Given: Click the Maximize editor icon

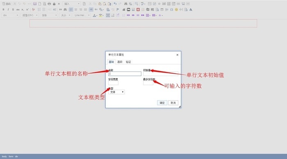Looking at the screenshot, I should tap(108, 16).
